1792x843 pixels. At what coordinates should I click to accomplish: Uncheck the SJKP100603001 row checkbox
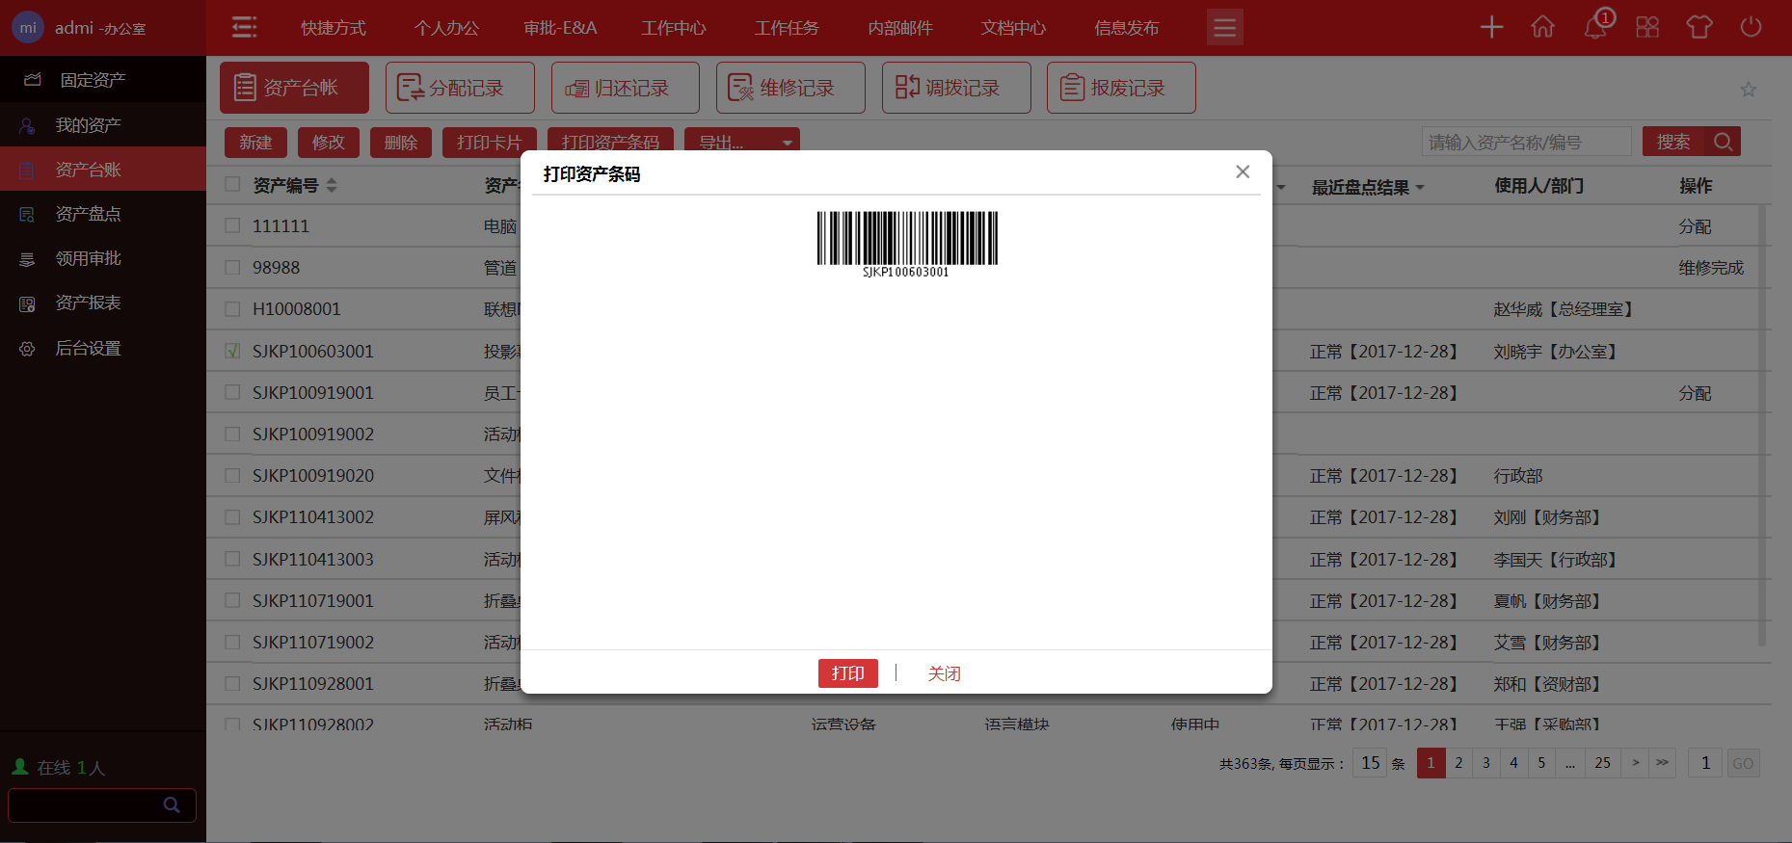[232, 351]
